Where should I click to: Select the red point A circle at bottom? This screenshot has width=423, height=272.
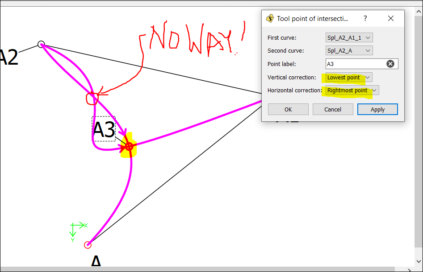(88, 244)
